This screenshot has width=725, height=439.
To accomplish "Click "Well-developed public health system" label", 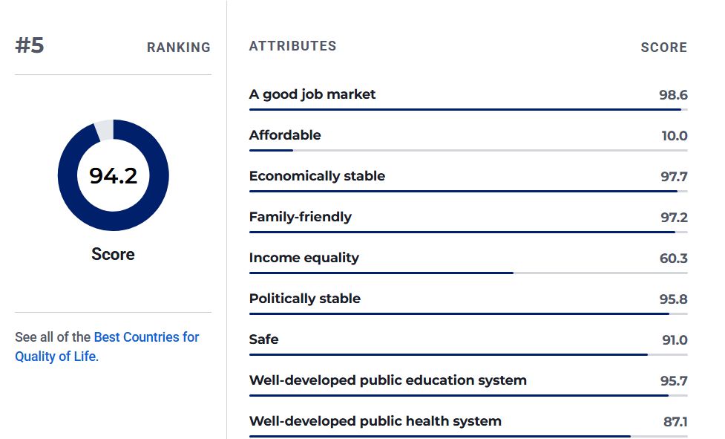I will 375,421.
